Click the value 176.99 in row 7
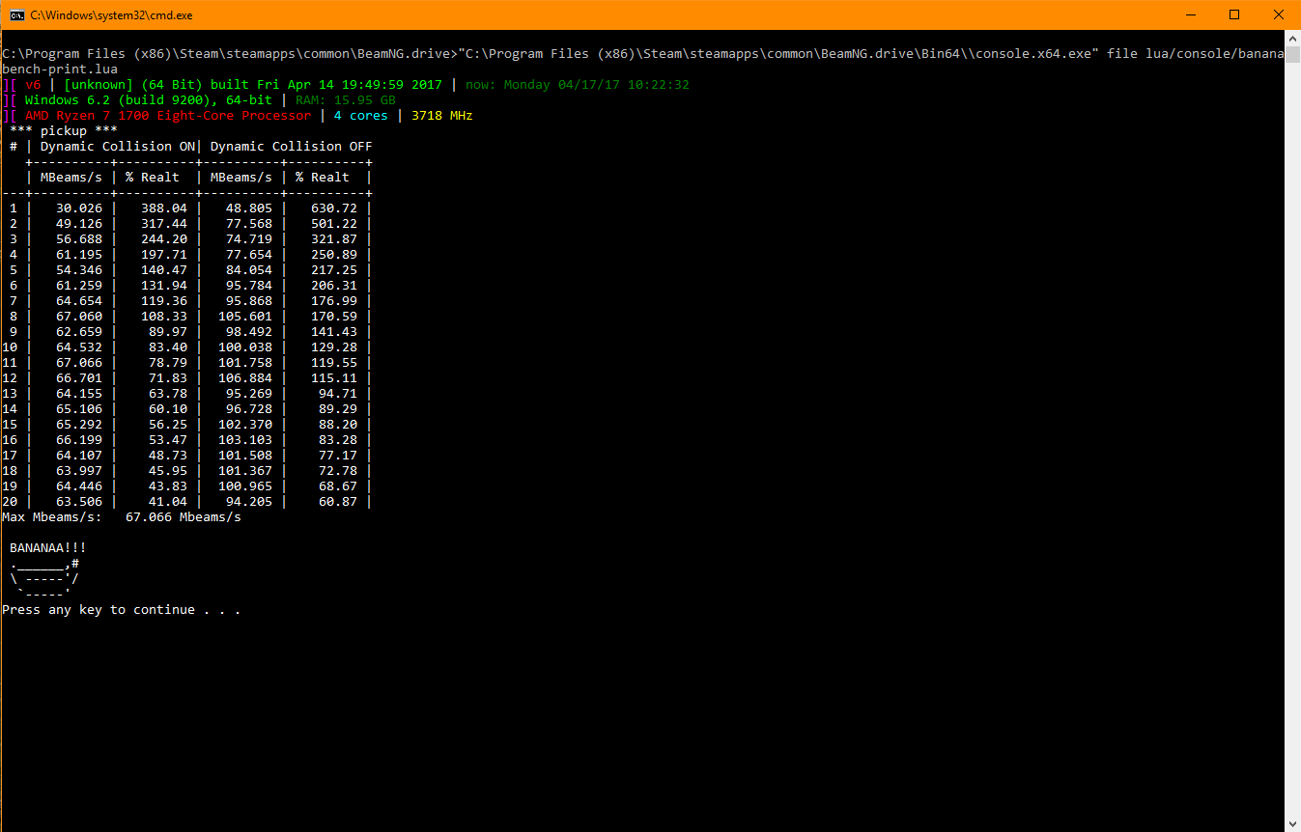This screenshot has width=1301, height=832. tap(334, 301)
